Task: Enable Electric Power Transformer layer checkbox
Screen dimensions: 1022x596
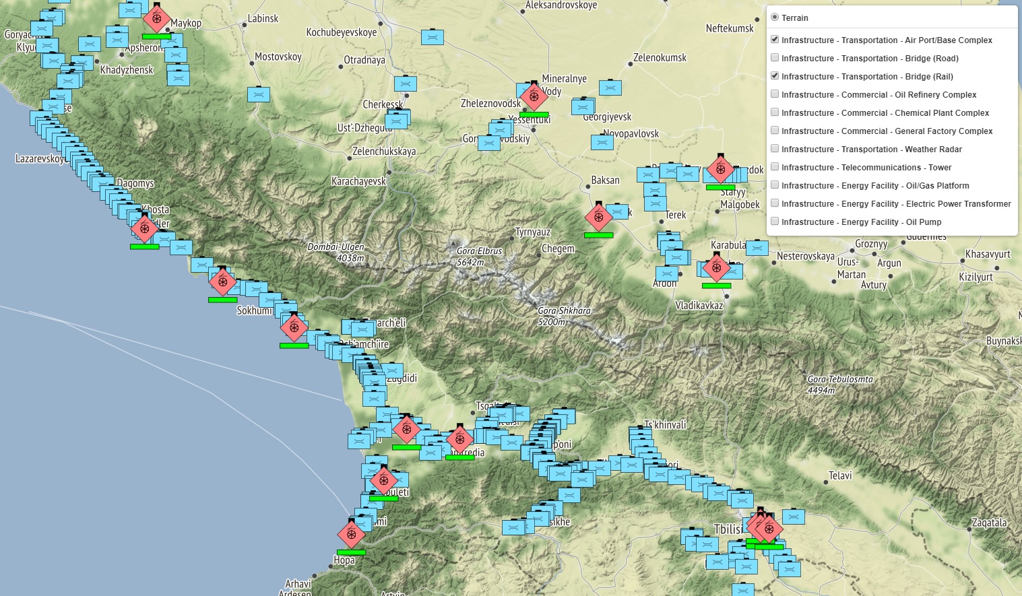Action: pos(775,203)
